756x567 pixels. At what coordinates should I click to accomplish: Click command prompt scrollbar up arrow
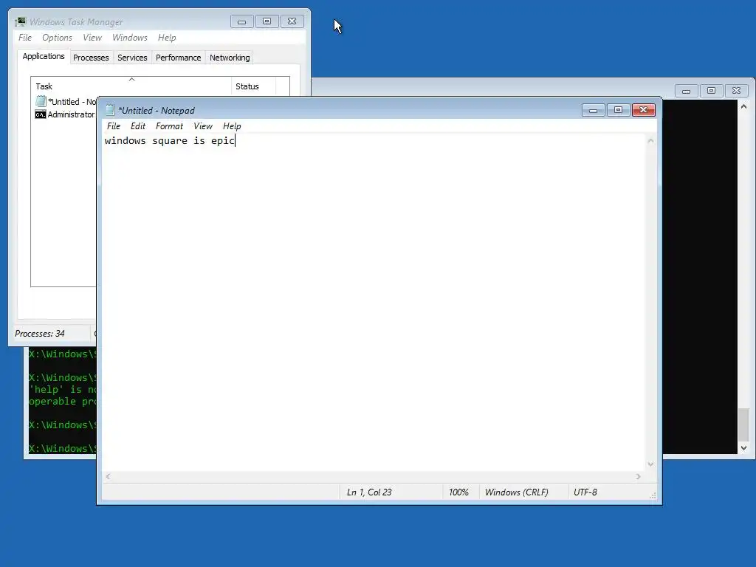point(744,106)
